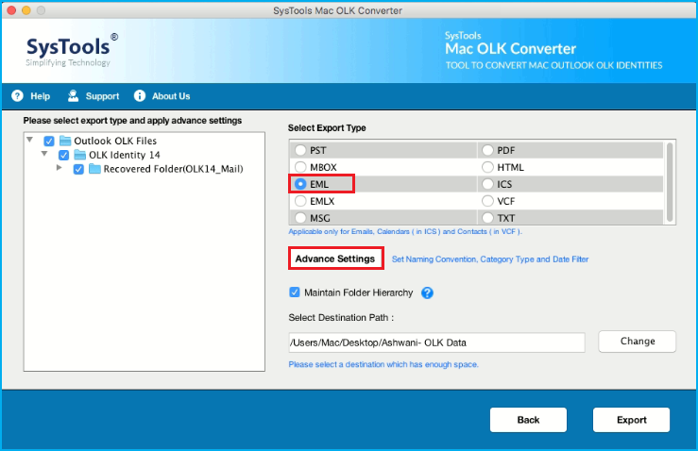This screenshot has height=451, width=698.
Task: Expand the Recovered Folder(OLK14_Mail) node
Action: coord(60,168)
